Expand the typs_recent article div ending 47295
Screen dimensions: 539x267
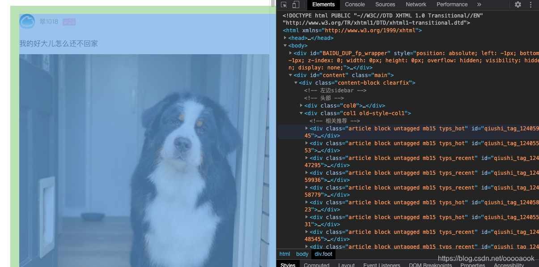pyautogui.click(x=307, y=158)
